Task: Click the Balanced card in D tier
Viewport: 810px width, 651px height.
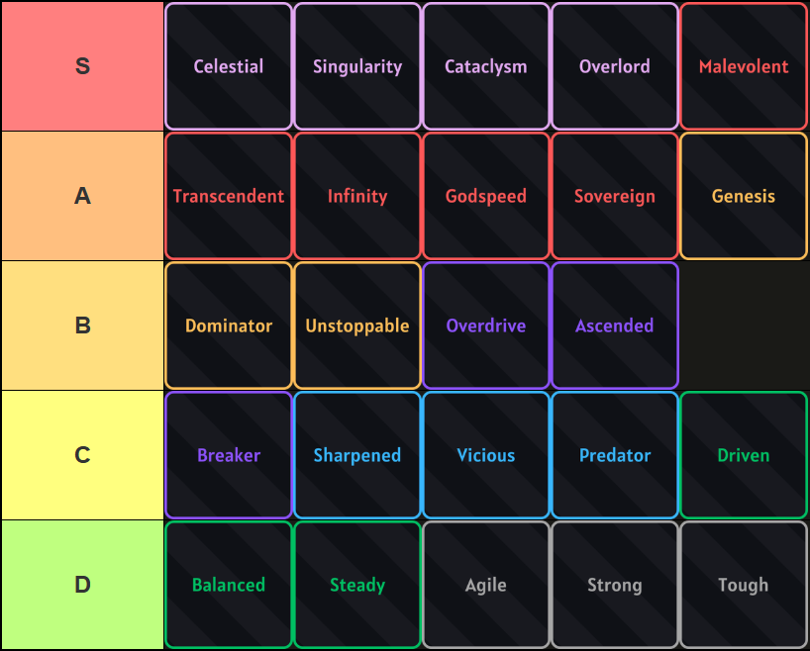Action: coord(228,585)
